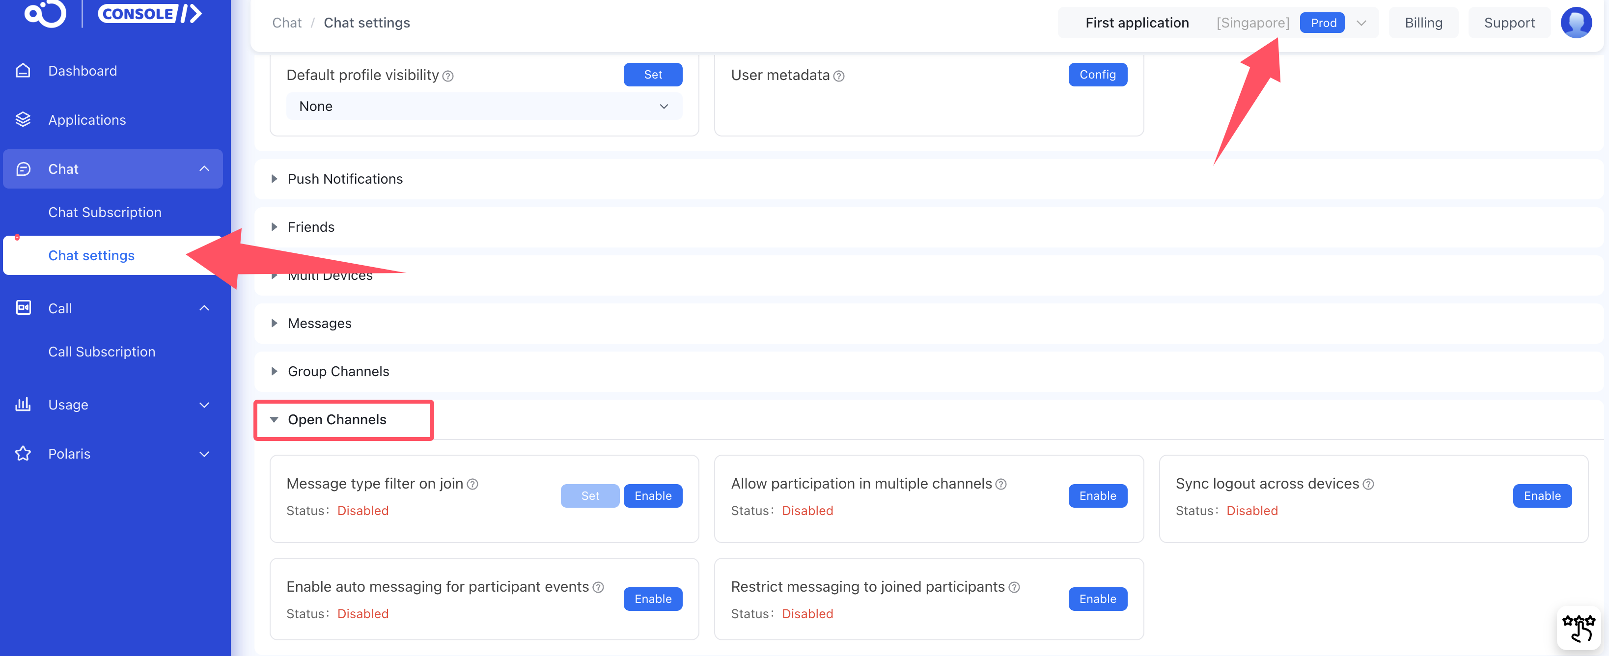This screenshot has width=1609, height=656.
Task: Open Call Subscription in sidebar
Action: (x=102, y=352)
